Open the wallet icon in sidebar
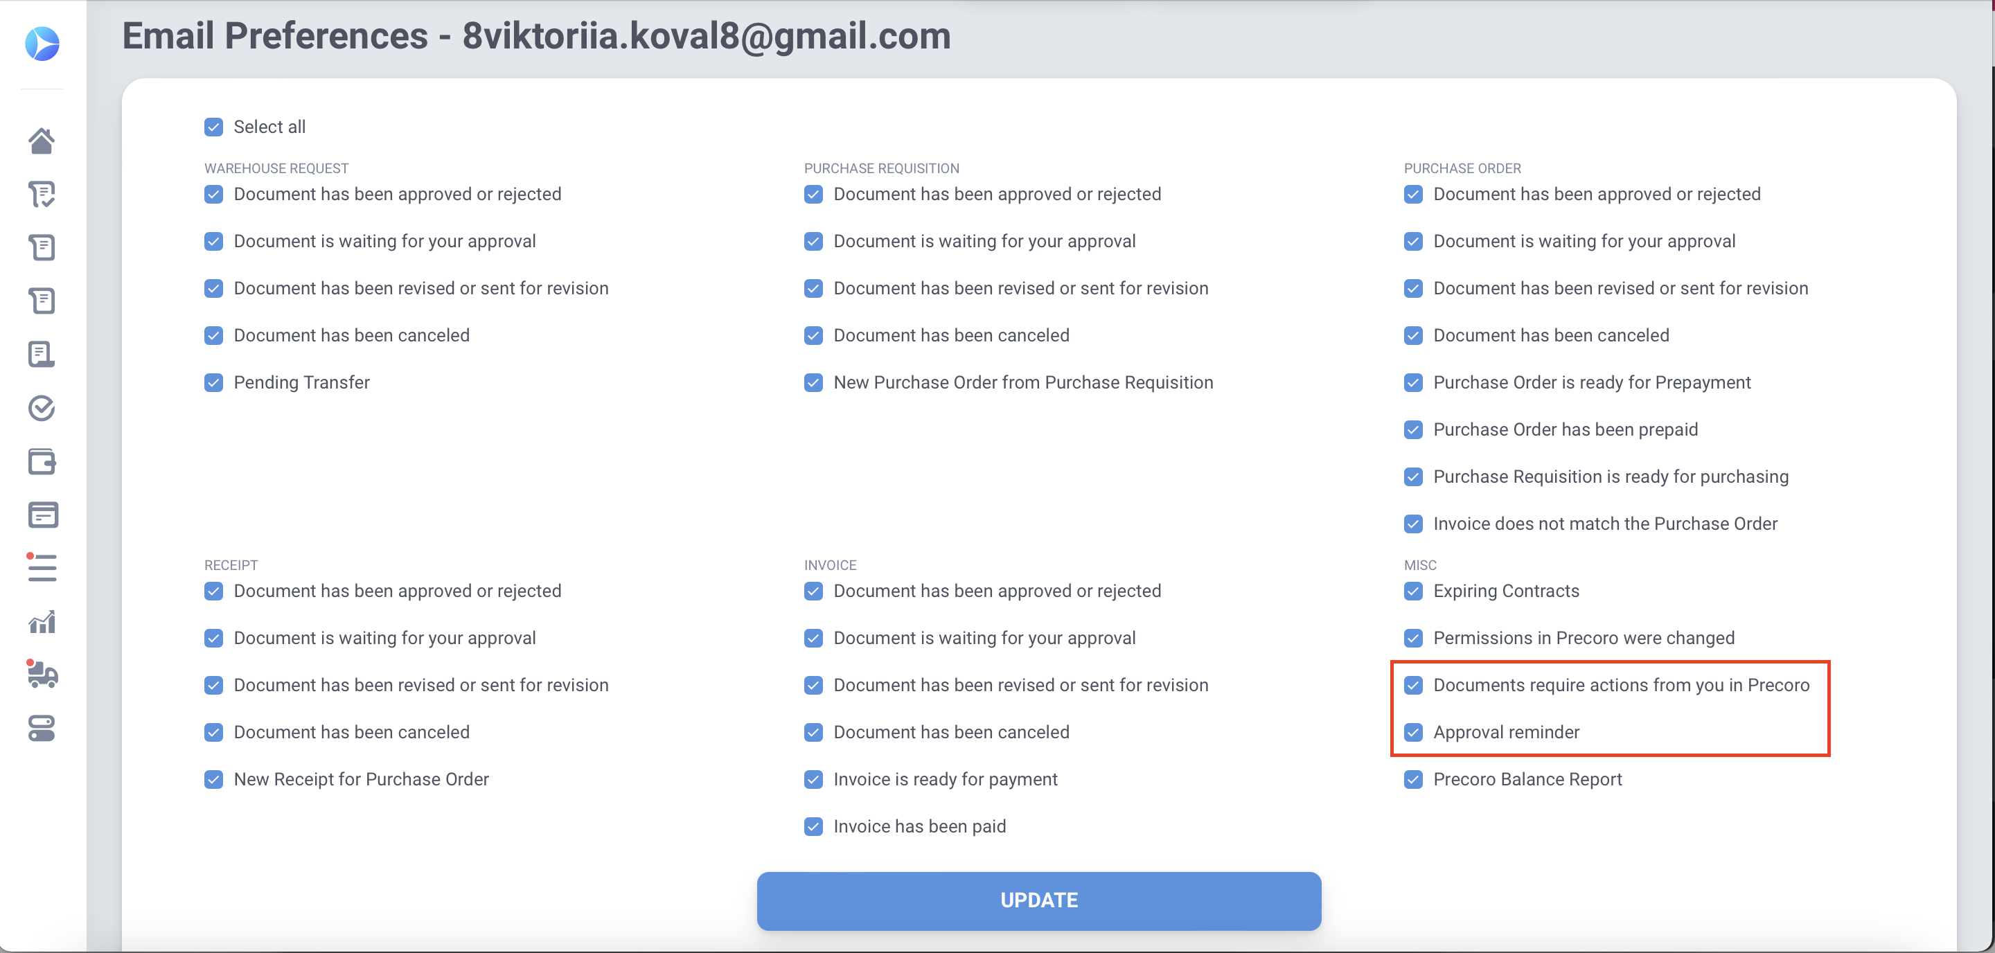 pos(42,461)
